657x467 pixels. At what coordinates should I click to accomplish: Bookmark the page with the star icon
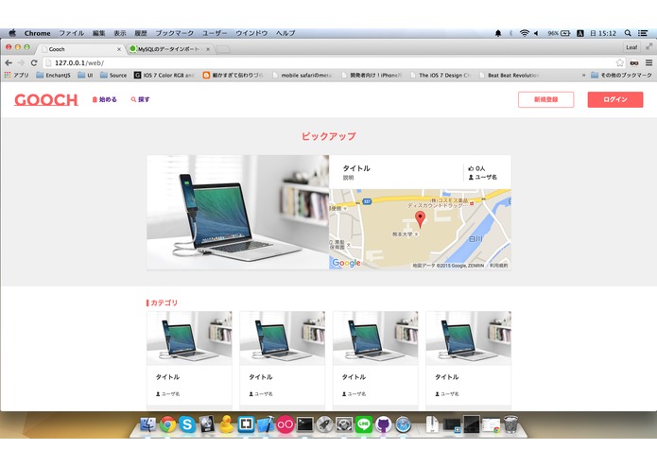coord(620,62)
